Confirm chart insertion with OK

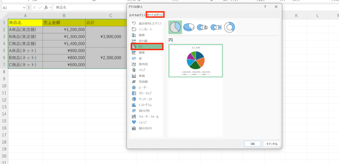253,144
